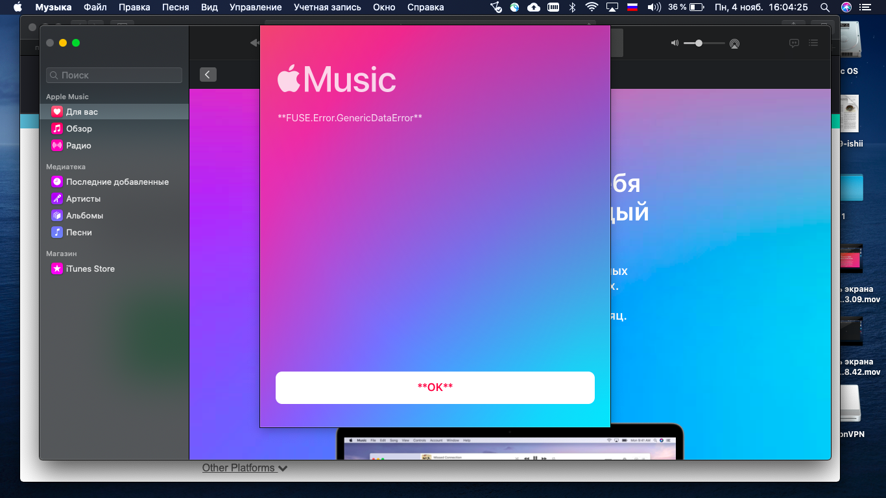Open the 'Музыка' app menu
Image resolution: width=886 pixels, height=498 pixels.
[53, 7]
